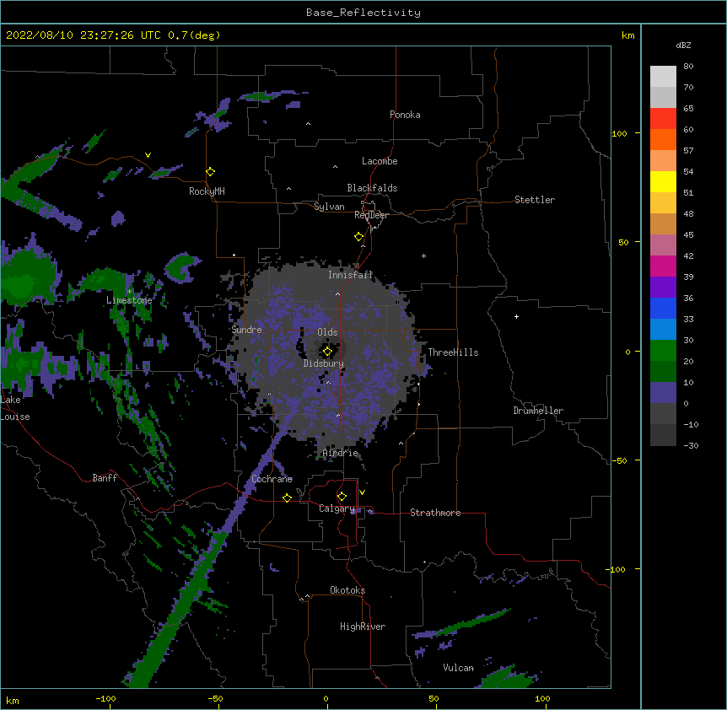Click the Strathmore city label
This screenshot has height=710, width=727.
click(435, 513)
